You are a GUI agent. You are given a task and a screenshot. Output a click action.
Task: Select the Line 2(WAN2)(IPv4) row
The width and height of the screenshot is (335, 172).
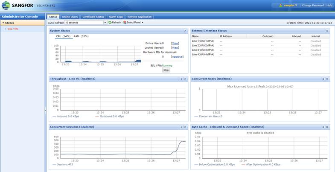pos(260,46)
